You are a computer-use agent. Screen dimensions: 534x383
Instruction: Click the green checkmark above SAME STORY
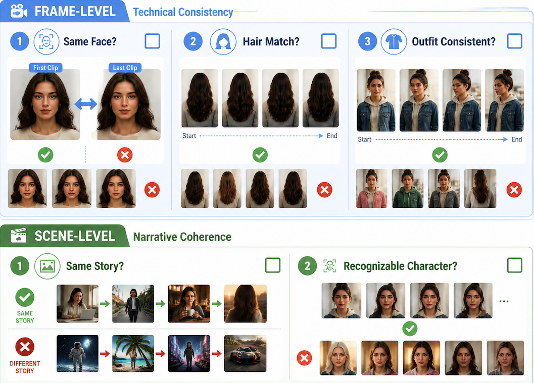click(25, 297)
